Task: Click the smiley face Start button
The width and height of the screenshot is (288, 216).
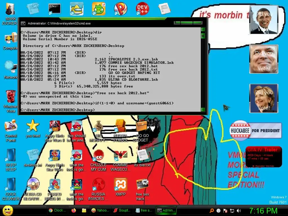Action: tap(8, 210)
